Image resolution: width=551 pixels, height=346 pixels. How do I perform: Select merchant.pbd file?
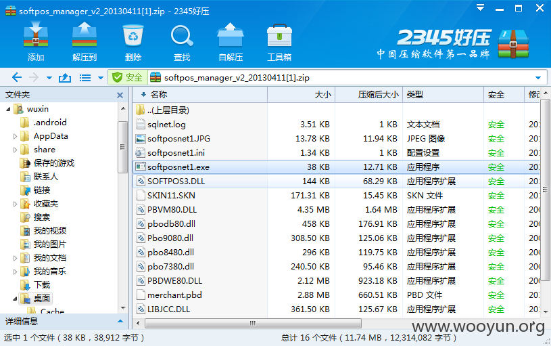coord(337,295)
